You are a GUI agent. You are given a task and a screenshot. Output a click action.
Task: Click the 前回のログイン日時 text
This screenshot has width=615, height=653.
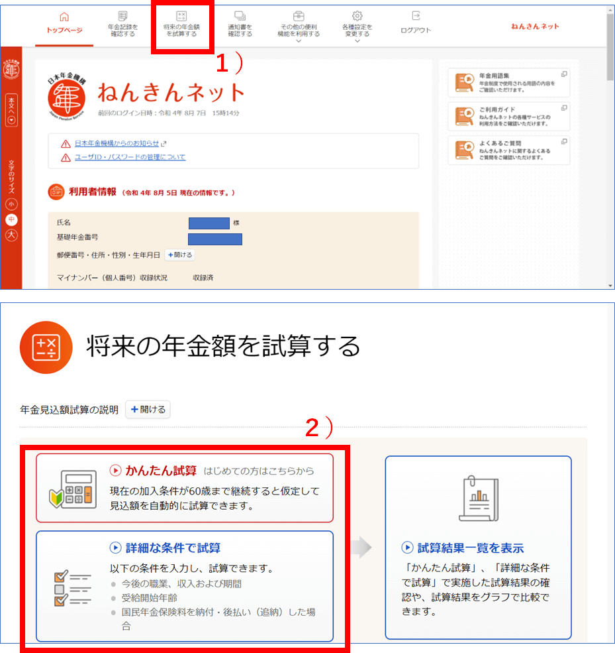coord(168,113)
